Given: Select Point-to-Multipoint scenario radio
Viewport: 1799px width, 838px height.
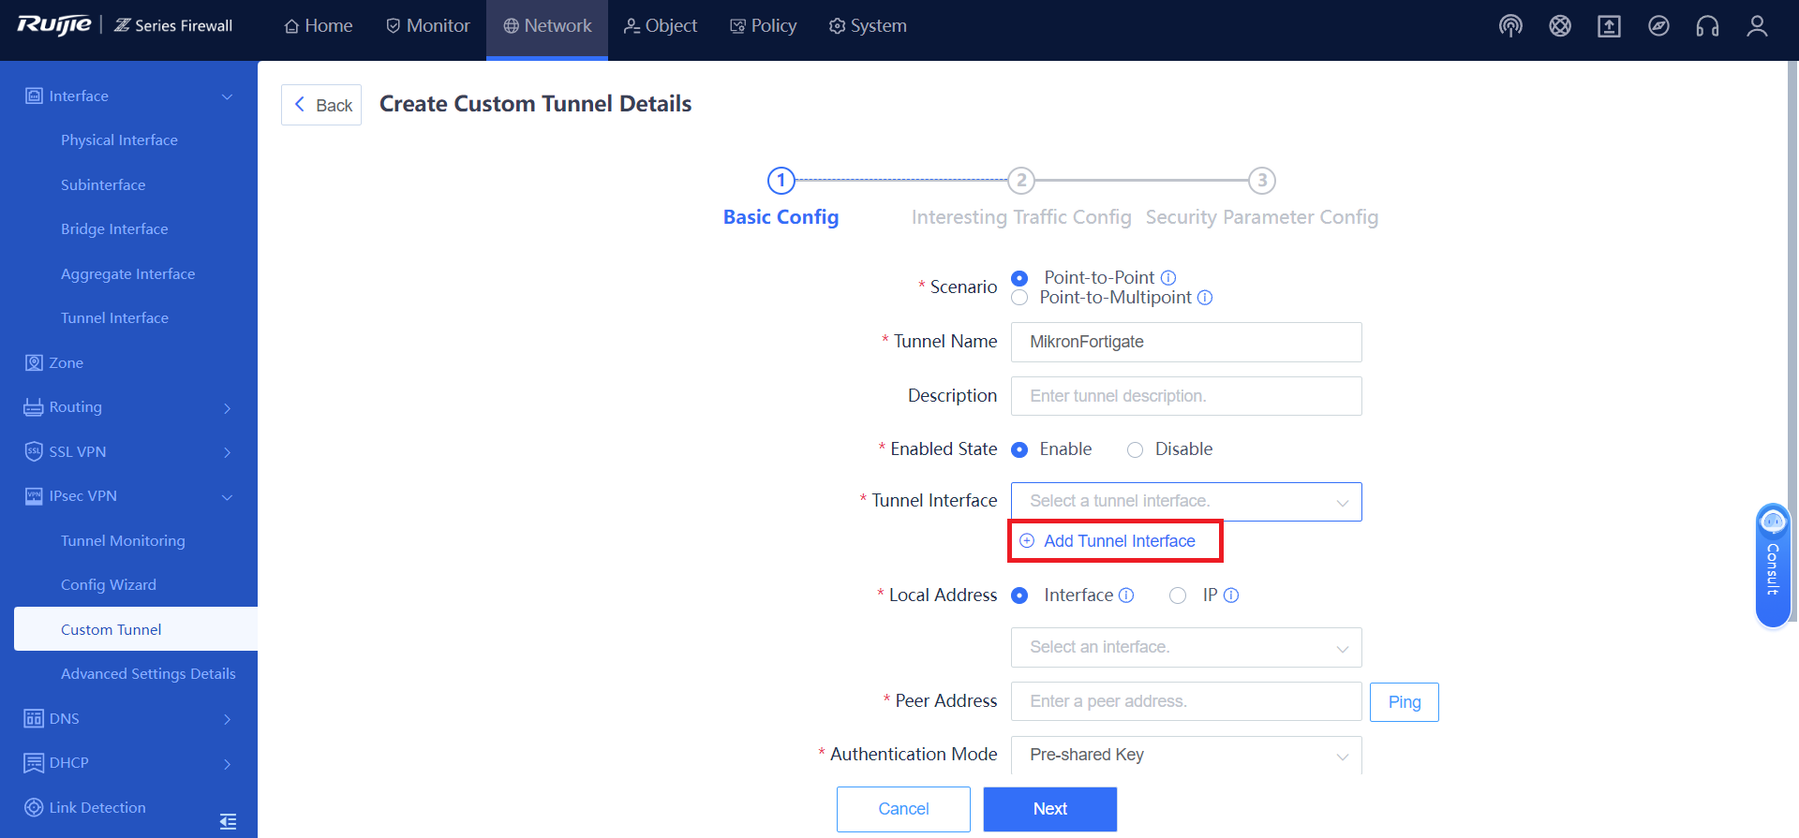Looking at the screenshot, I should 1019,298.
